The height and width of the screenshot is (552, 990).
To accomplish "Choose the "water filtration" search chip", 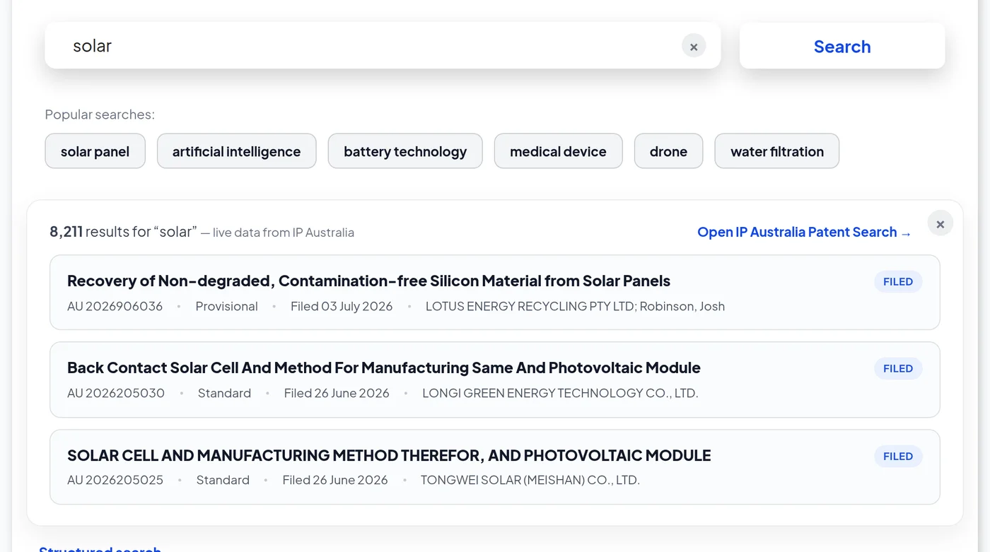I will (777, 151).
